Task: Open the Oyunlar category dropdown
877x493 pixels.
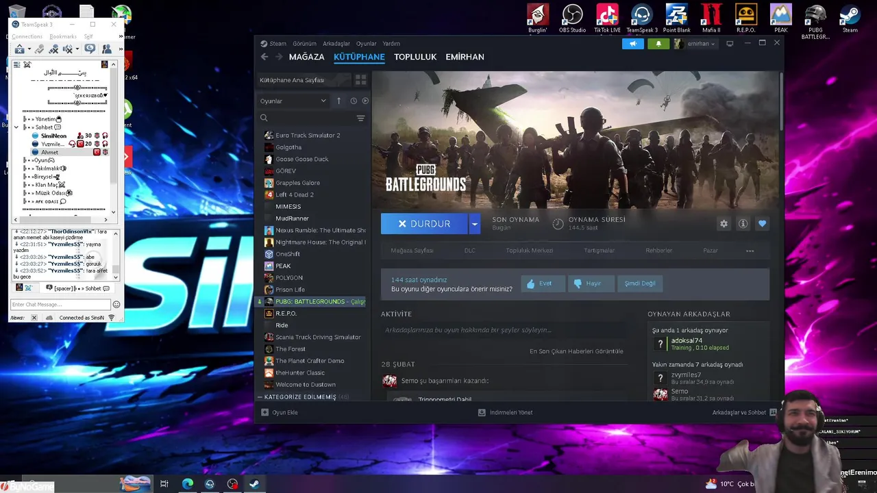Action: pos(293,101)
